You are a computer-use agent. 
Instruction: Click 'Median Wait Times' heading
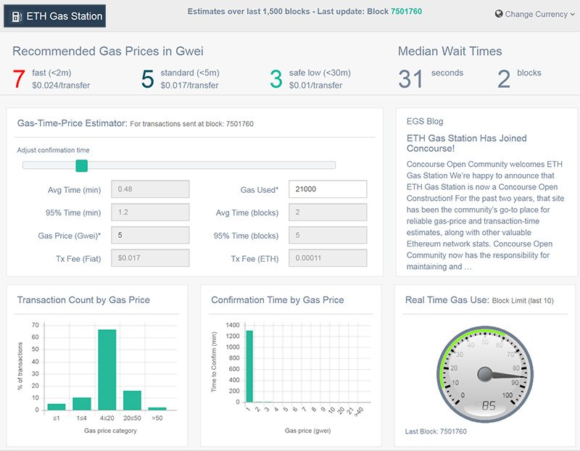click(x=449, y=51)
